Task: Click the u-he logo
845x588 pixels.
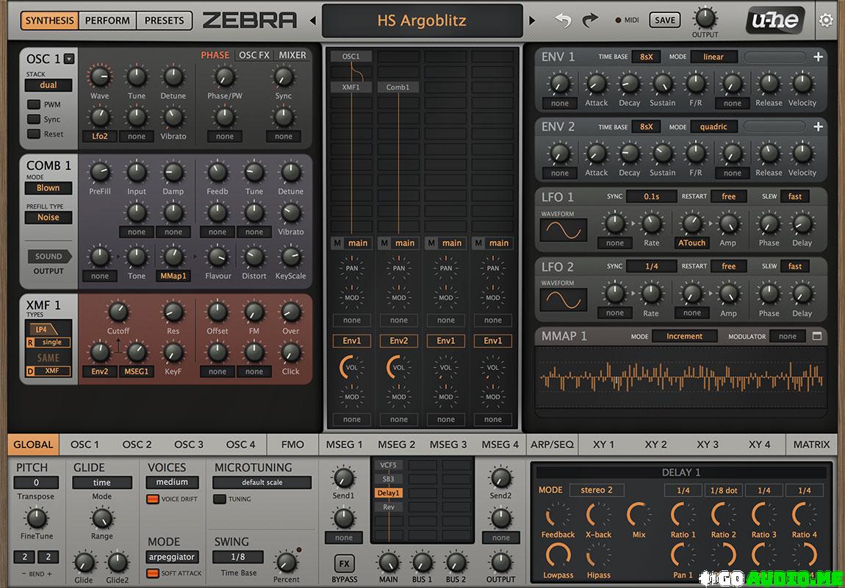Action: tap(775, 21)
